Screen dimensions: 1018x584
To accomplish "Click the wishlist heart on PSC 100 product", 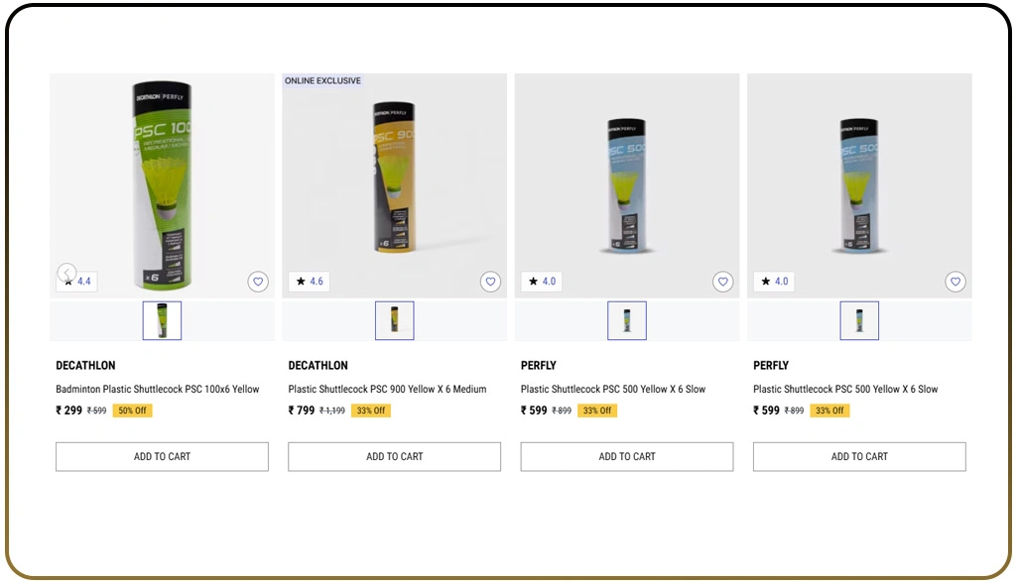I will click(258, 282).
